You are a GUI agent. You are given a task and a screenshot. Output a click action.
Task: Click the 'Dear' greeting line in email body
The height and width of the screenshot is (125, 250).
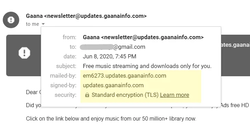point(34,92)
